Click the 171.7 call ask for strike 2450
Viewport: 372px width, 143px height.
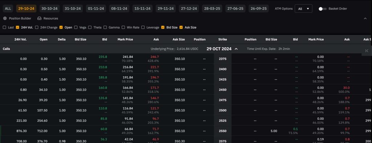pos(154,87)
